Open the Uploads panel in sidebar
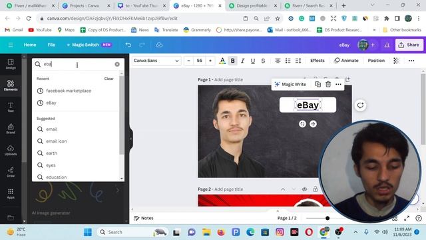 click(x=11, y=150)
